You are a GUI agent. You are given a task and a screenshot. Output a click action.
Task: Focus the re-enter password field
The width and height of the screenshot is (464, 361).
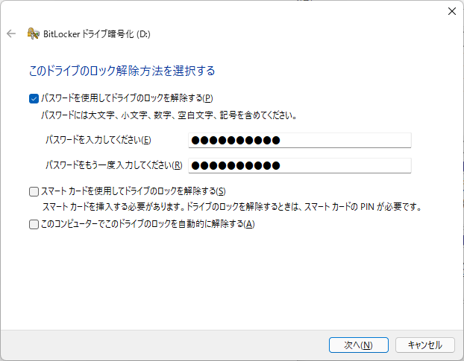coord(300,165)
